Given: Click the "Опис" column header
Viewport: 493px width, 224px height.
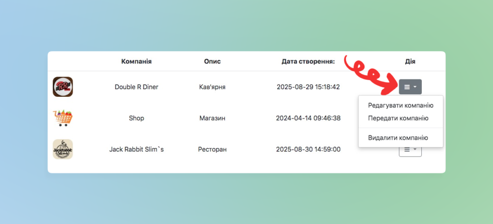Looking at the screenshot, I should coord(212,62).
